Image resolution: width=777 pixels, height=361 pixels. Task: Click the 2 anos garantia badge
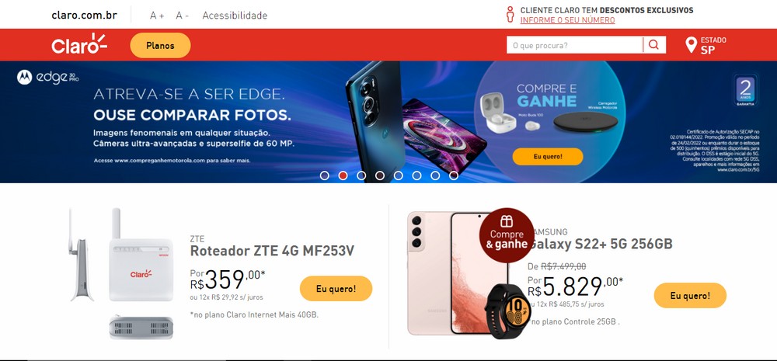[745, 90]
